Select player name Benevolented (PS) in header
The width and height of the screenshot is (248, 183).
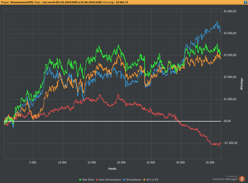22,2
